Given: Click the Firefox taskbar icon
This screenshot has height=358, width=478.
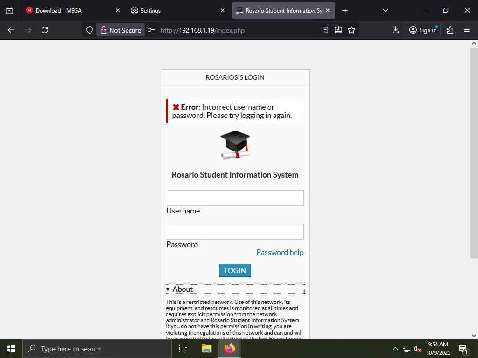Looking at the screenshot, I should (230, 349).
